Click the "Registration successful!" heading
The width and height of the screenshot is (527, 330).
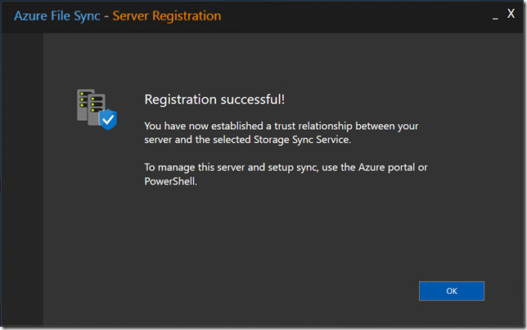(x=214, y=100)
